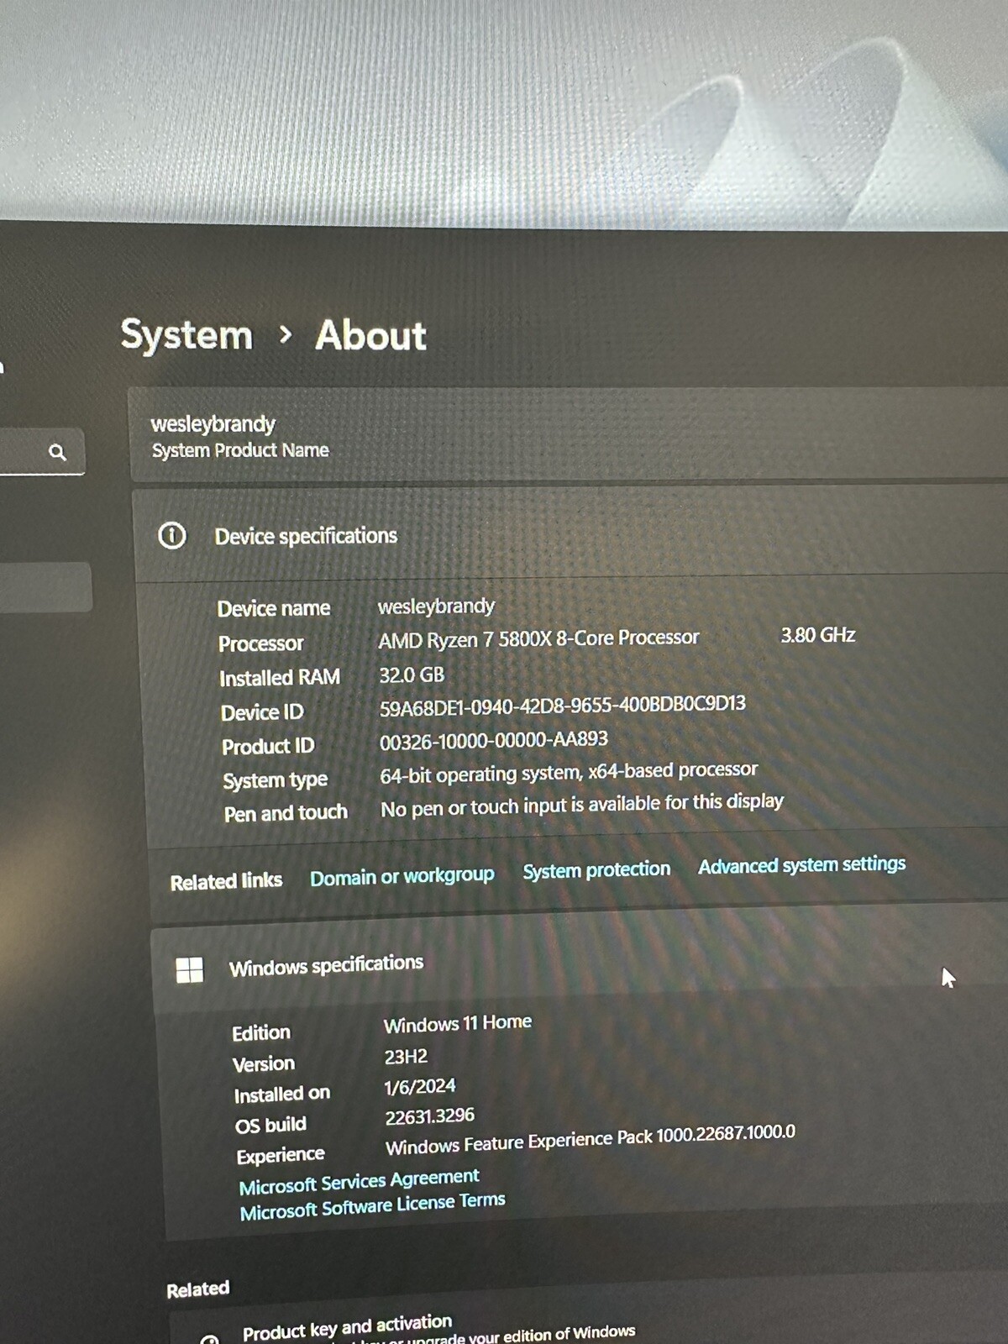Screen dimensions: 1008x1344
Task: Open Advanced system settings link
Action: pos(801,864)
